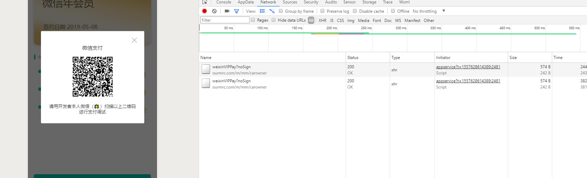Filter requests by Doc type
Screen dimensions: 587x178
(x=388, y=20)
